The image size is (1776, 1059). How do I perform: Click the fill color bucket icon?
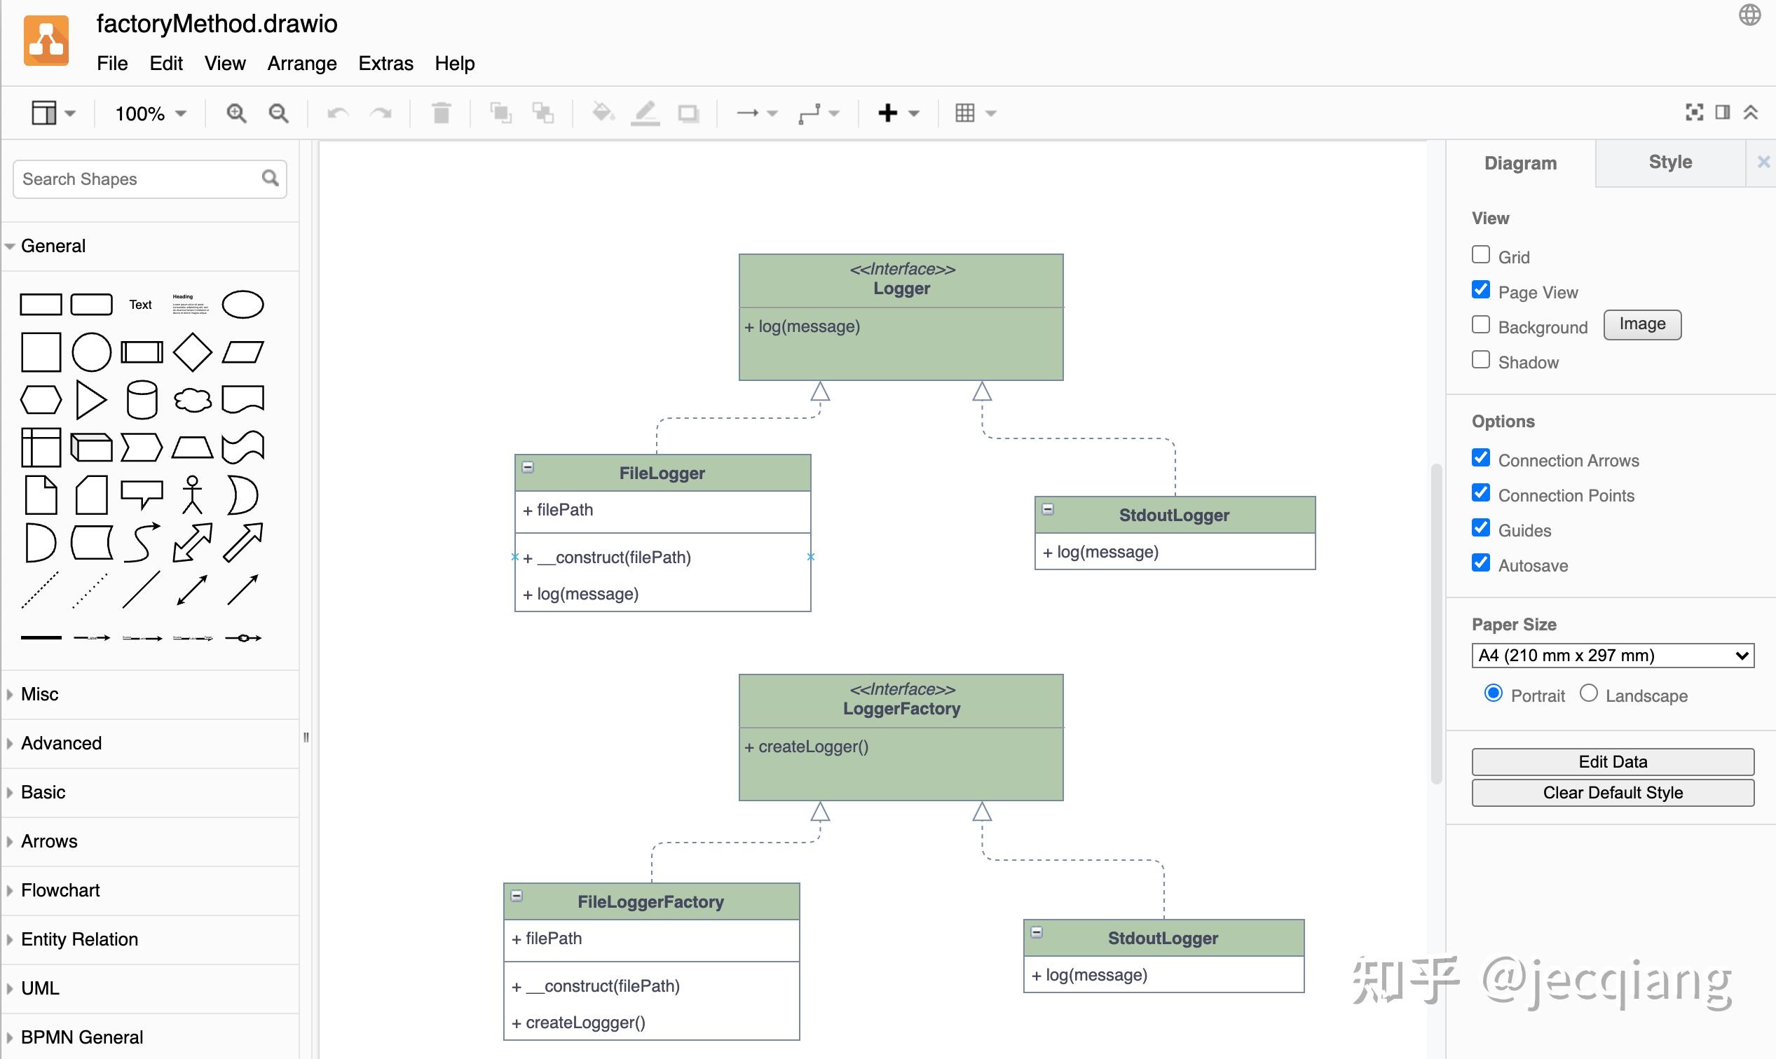coord(603,113)
